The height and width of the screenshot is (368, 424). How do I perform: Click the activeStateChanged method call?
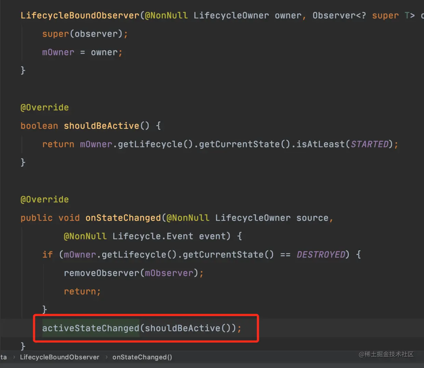pos(91,328)
